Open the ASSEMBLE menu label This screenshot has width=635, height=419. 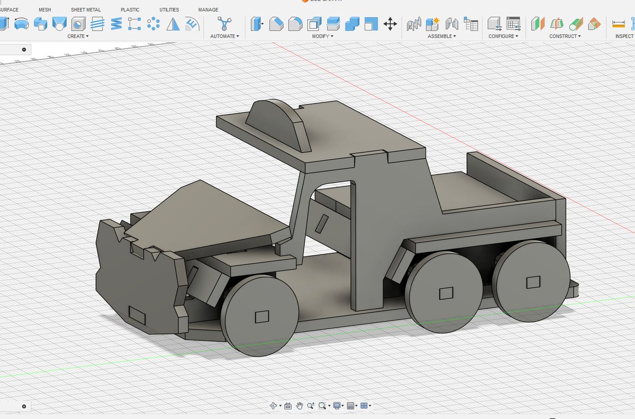point(442,36)
